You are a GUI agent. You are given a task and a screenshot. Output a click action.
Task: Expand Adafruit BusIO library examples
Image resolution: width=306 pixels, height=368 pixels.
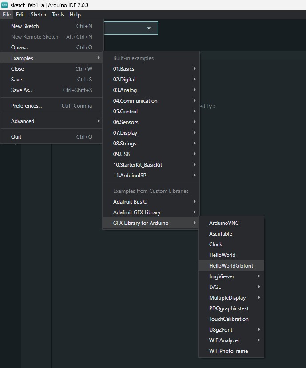[x=151, y=202]
